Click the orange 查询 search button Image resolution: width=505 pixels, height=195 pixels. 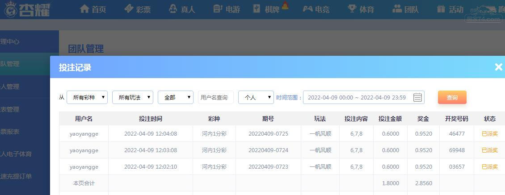[452, 97]
